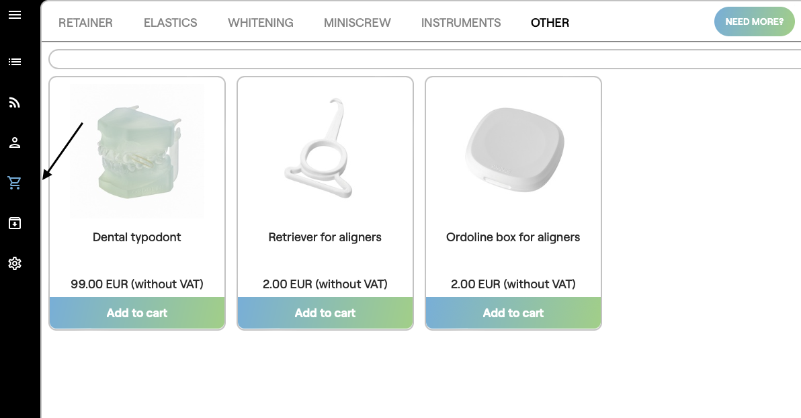
Task: Add Dental typodont to cart
Action: click(x=137, y=313)
